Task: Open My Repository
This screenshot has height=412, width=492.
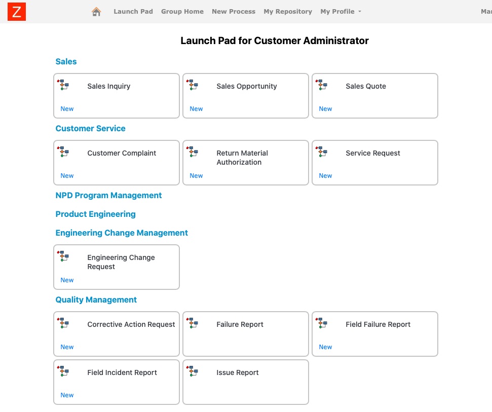Action: point(288,12)
